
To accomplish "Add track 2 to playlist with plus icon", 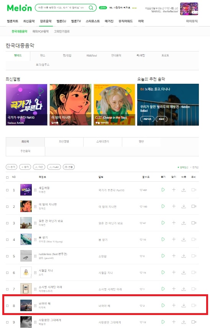I will pos(174,206).
